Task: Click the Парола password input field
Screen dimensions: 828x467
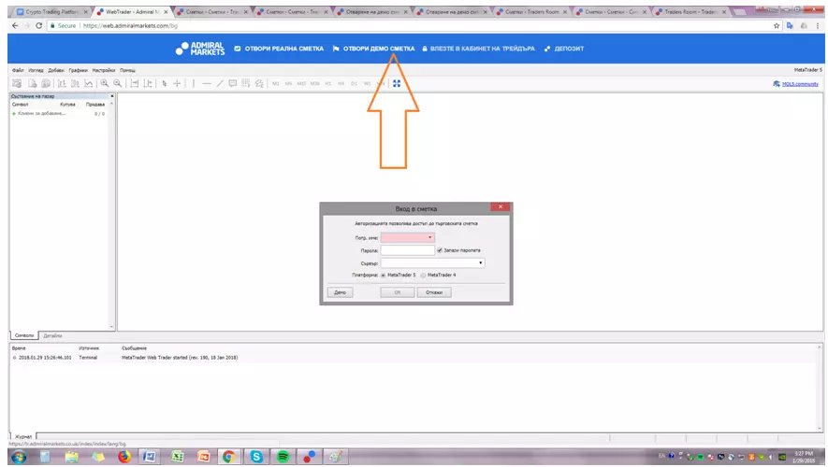Action: point(408,250)
